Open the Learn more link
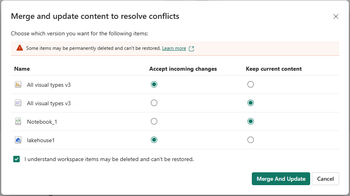 tap(174, 48)
